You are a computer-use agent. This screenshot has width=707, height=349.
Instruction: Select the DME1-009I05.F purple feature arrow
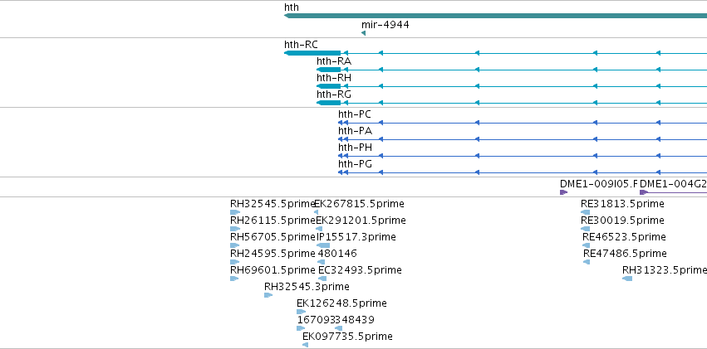click(563, 192)
